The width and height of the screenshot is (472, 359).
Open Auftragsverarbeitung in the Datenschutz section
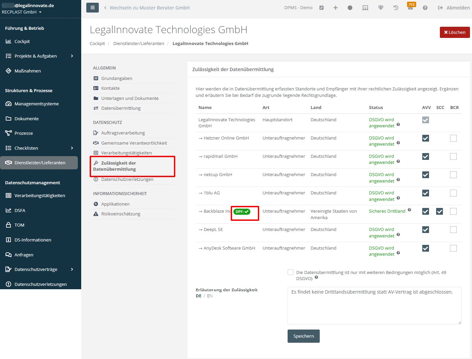tap(123, 133)
